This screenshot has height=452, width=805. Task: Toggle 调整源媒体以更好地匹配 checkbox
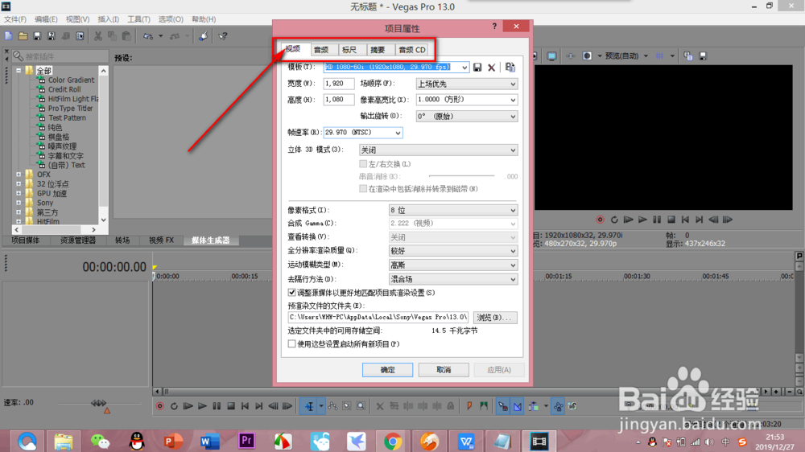(x=291, y=293)
